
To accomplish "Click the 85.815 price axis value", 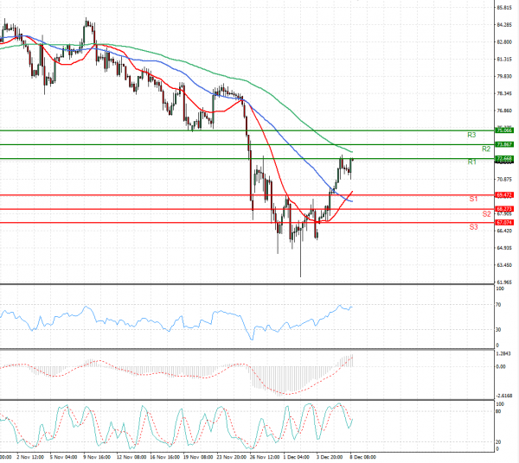I will point(504,8).
